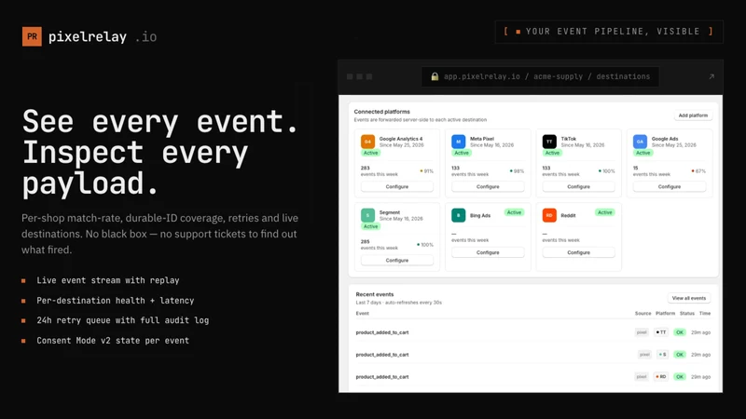Click 'Live event stream with replay' bullet
Viewport: 746px width, 419px height.
tap(107, 280)
